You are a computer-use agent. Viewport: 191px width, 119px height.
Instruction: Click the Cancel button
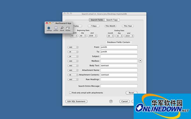coord(124,102)
